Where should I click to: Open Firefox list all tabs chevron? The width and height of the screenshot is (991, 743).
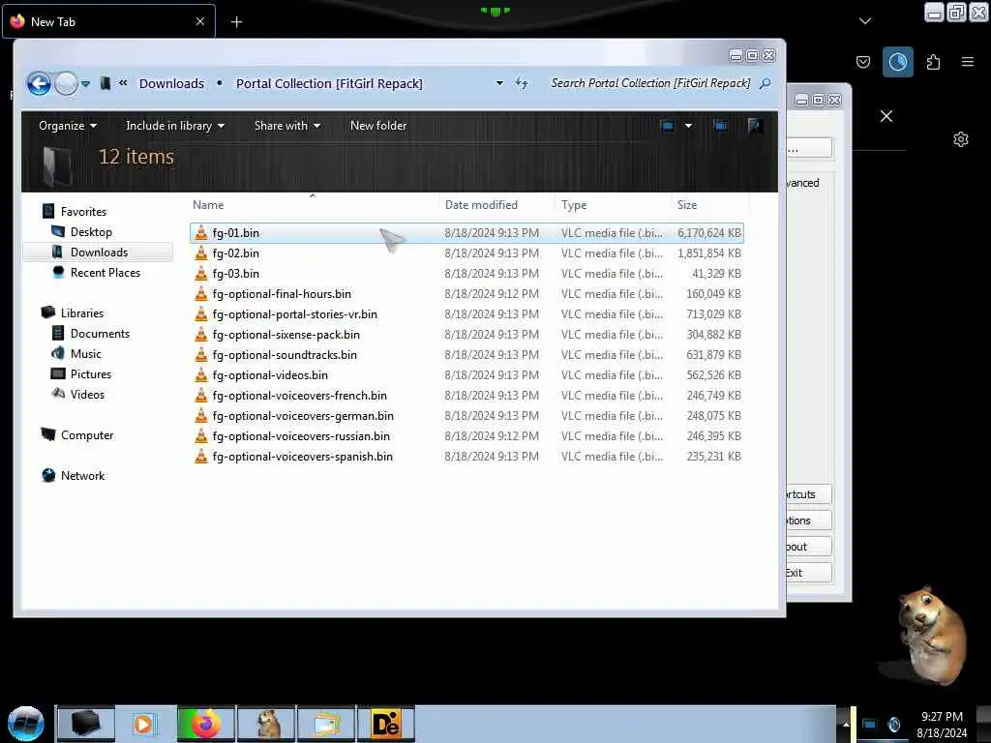point(865,21)
